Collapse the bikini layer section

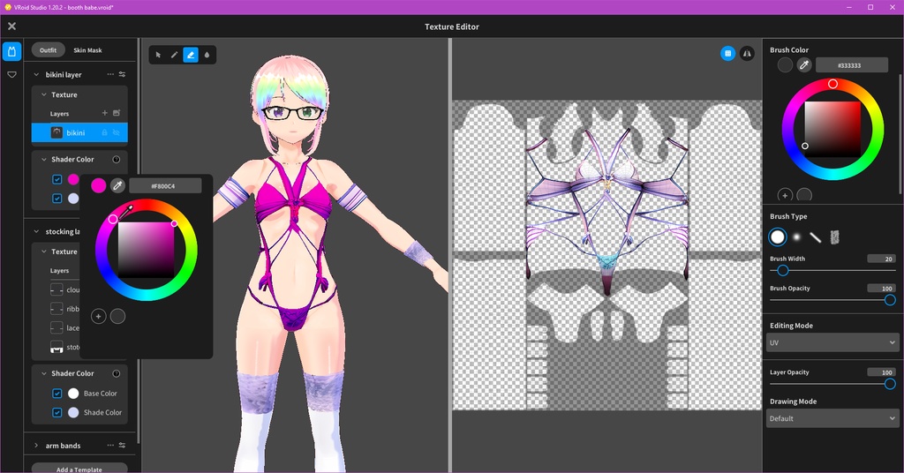coord(36,74)
